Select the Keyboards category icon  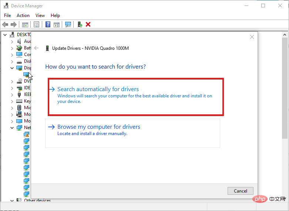19,101
